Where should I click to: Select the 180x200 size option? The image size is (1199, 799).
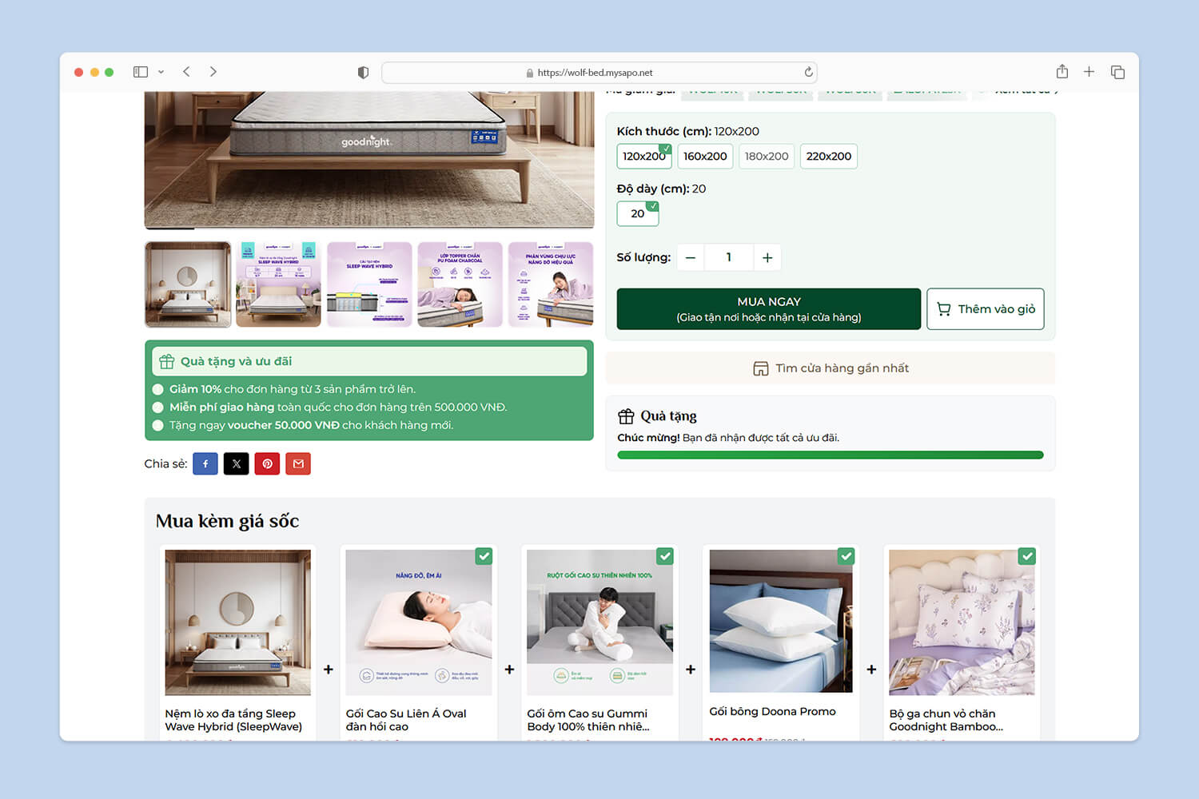coord(767,156)
